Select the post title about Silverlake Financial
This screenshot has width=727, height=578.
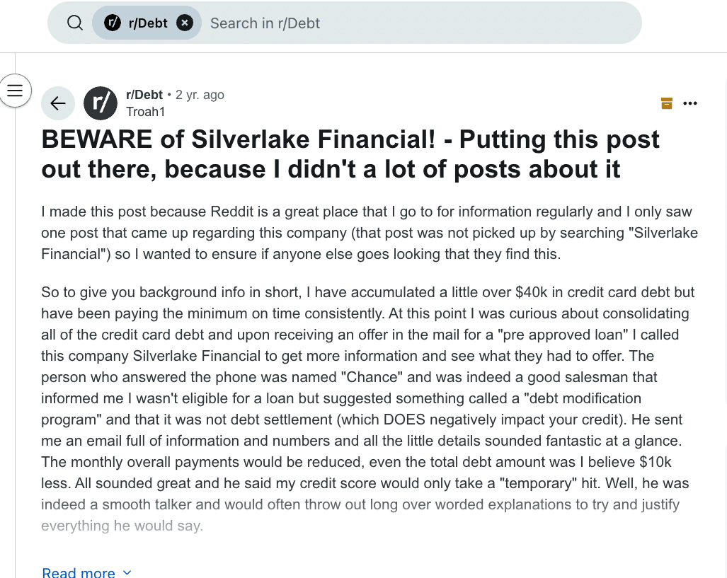(350, 154)
